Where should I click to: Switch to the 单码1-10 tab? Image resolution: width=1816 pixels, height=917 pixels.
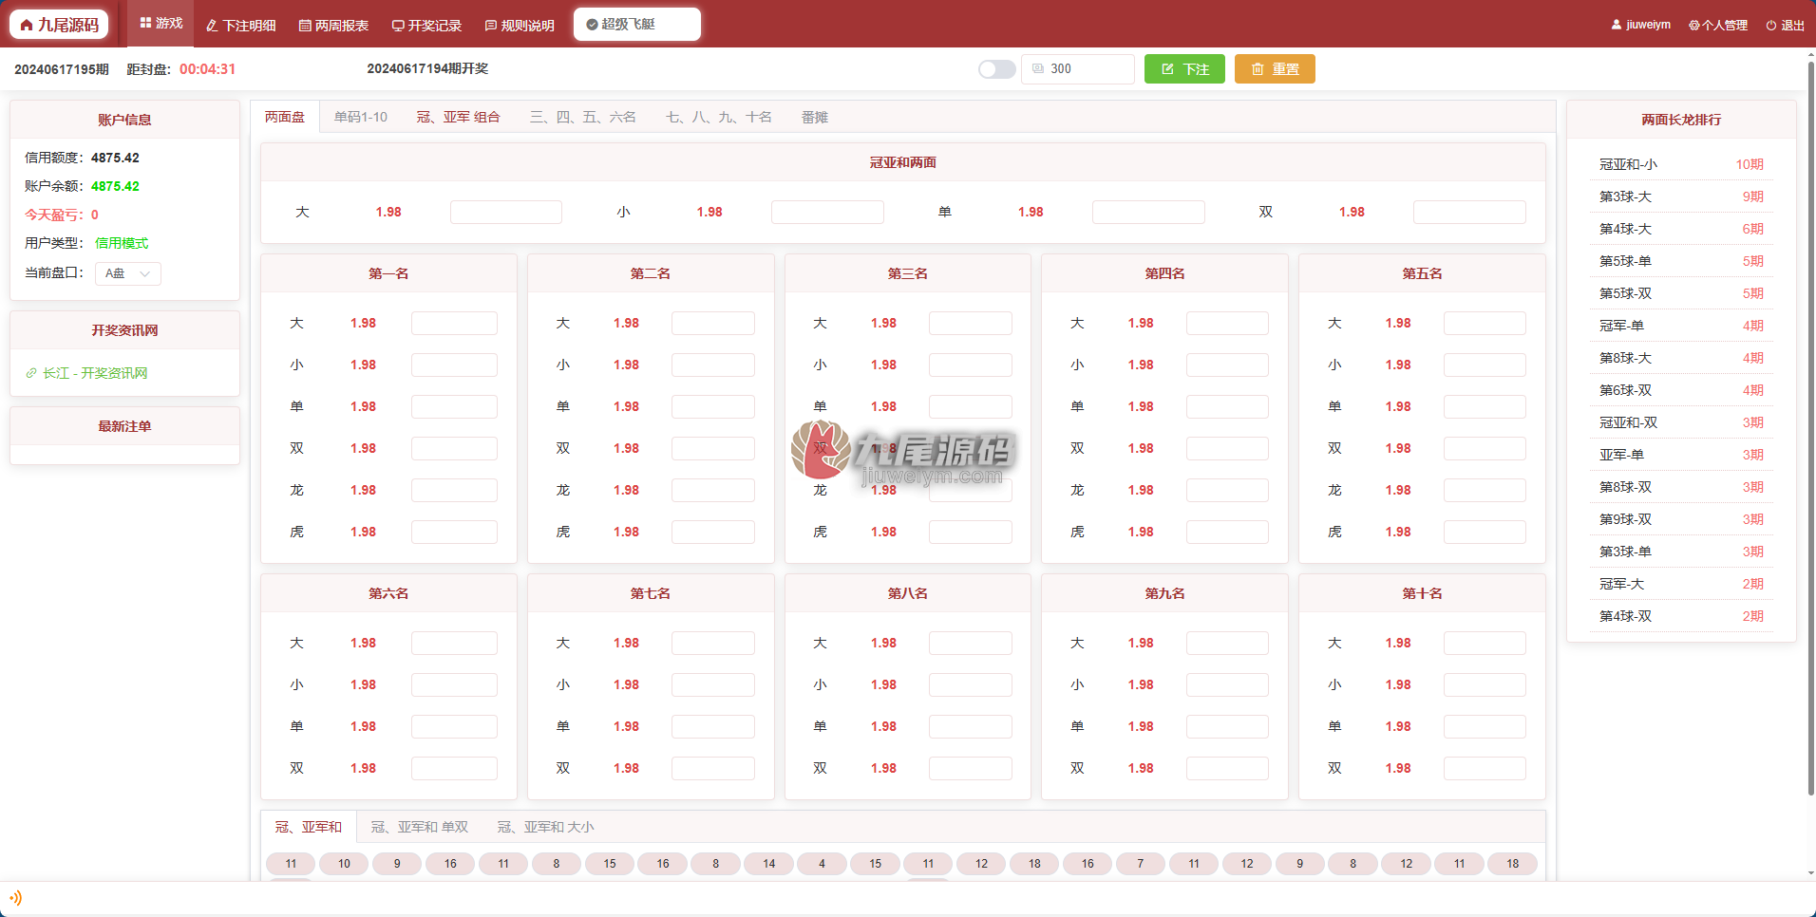tap(361, 117)
